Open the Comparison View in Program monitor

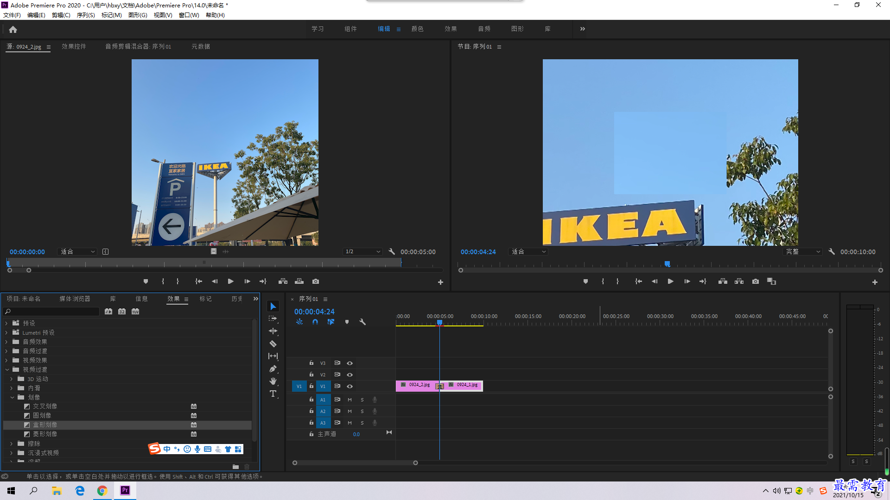[x=772, y=281]
